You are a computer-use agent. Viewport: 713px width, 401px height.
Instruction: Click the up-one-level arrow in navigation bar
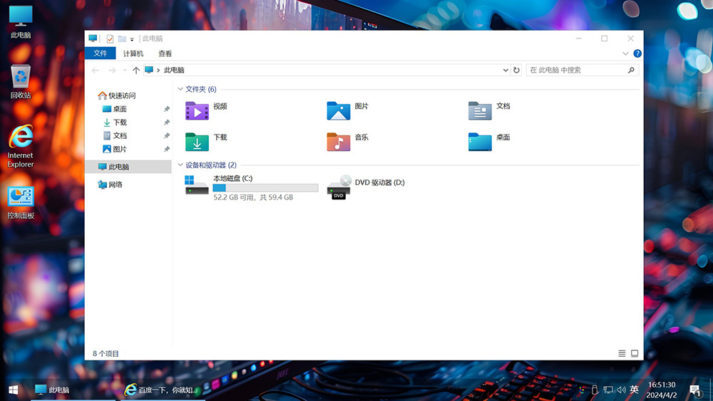click(136, 71)
